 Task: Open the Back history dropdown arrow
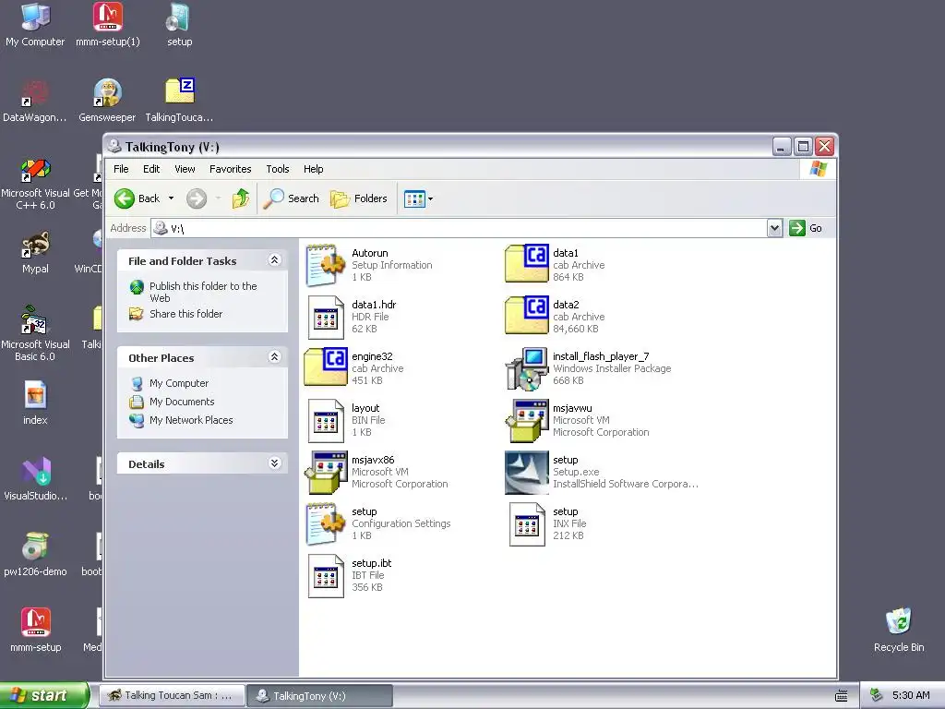click(x=171, y=198)
